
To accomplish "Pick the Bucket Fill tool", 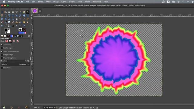I will point(17,19).
